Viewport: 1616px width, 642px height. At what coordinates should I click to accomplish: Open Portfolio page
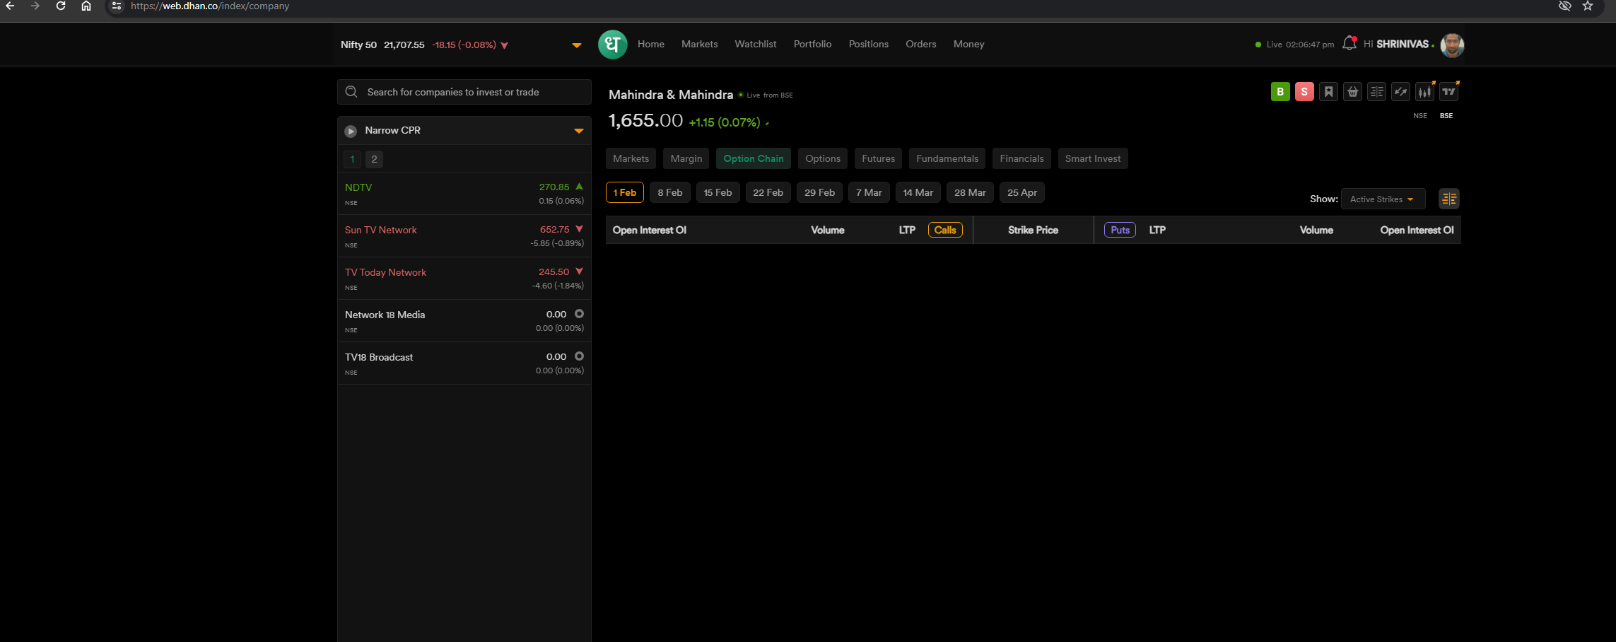click(x=812, y=44)
